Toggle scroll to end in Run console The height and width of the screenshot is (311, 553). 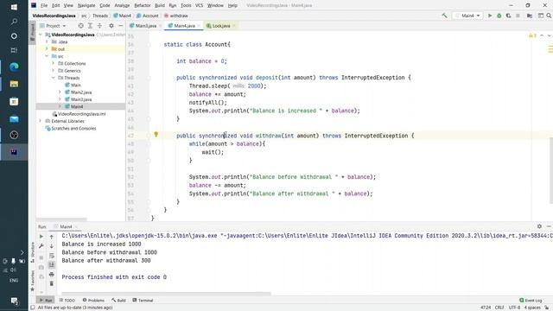(x=52, y=264)
